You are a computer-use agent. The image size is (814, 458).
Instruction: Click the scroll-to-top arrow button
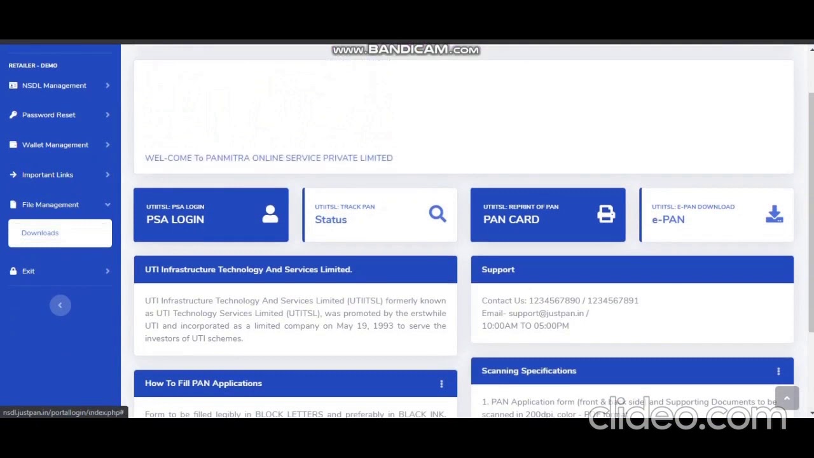[787, 399]
